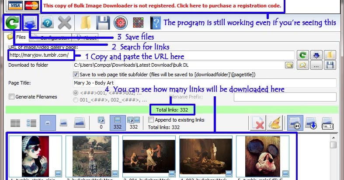Click inside the gallery URL input field
This screenshot has height=180, width=344.
point(151,55)
